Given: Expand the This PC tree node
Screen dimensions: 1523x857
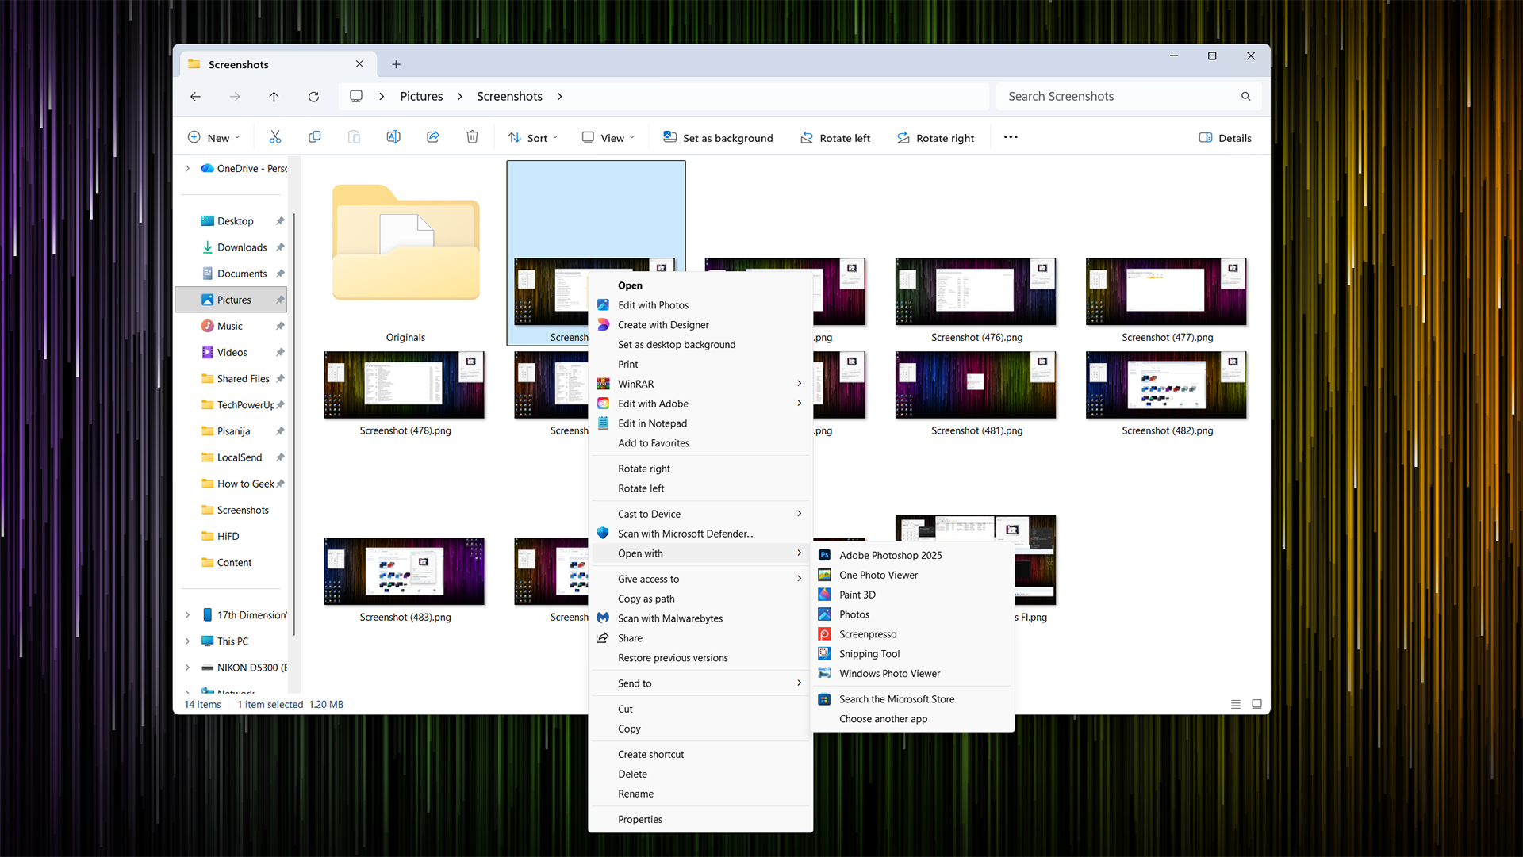Looking at the screenshot, I should click(x=187, y=641).
